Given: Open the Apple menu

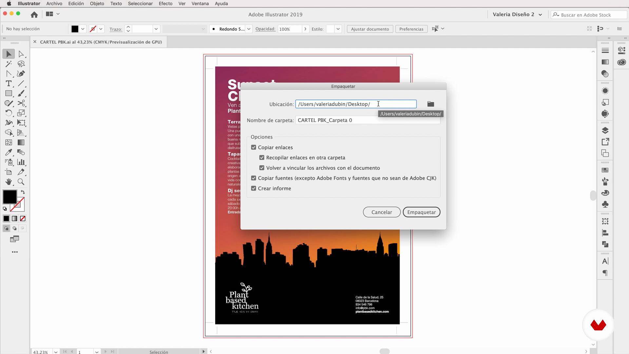Looking at the screenshot, I should pyautogui.click(x=9, y=4).
